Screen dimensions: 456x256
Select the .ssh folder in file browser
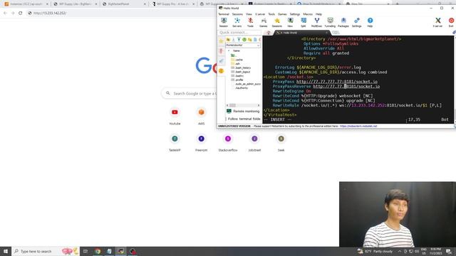[236, 63]
